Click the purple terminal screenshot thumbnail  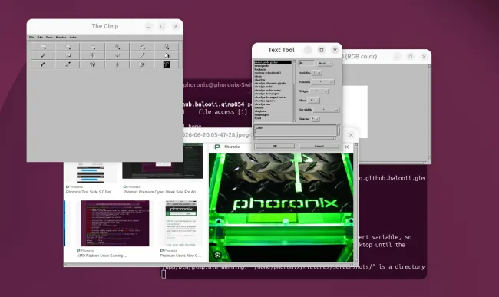(115, 223)
